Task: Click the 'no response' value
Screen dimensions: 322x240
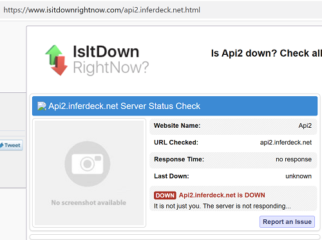Action: click(294, 159)
